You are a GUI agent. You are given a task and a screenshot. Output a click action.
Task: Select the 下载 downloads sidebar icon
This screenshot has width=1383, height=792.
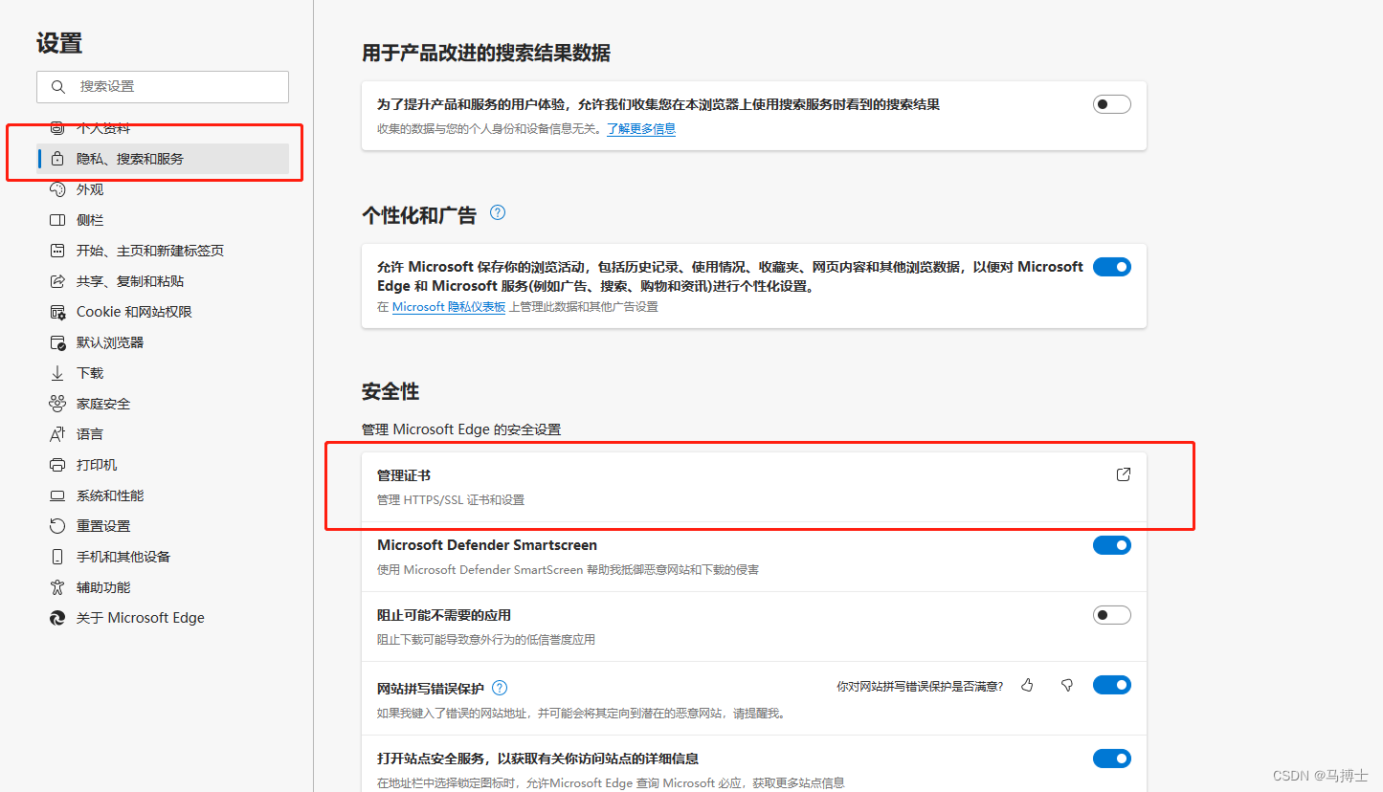click(x=58, y=372)
